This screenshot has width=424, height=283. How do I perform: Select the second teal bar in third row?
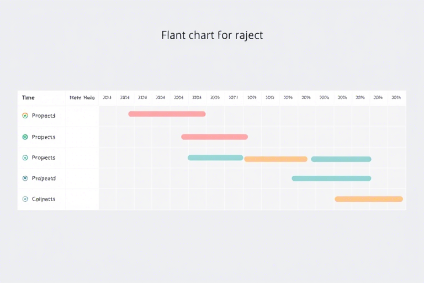pos(341,159)
